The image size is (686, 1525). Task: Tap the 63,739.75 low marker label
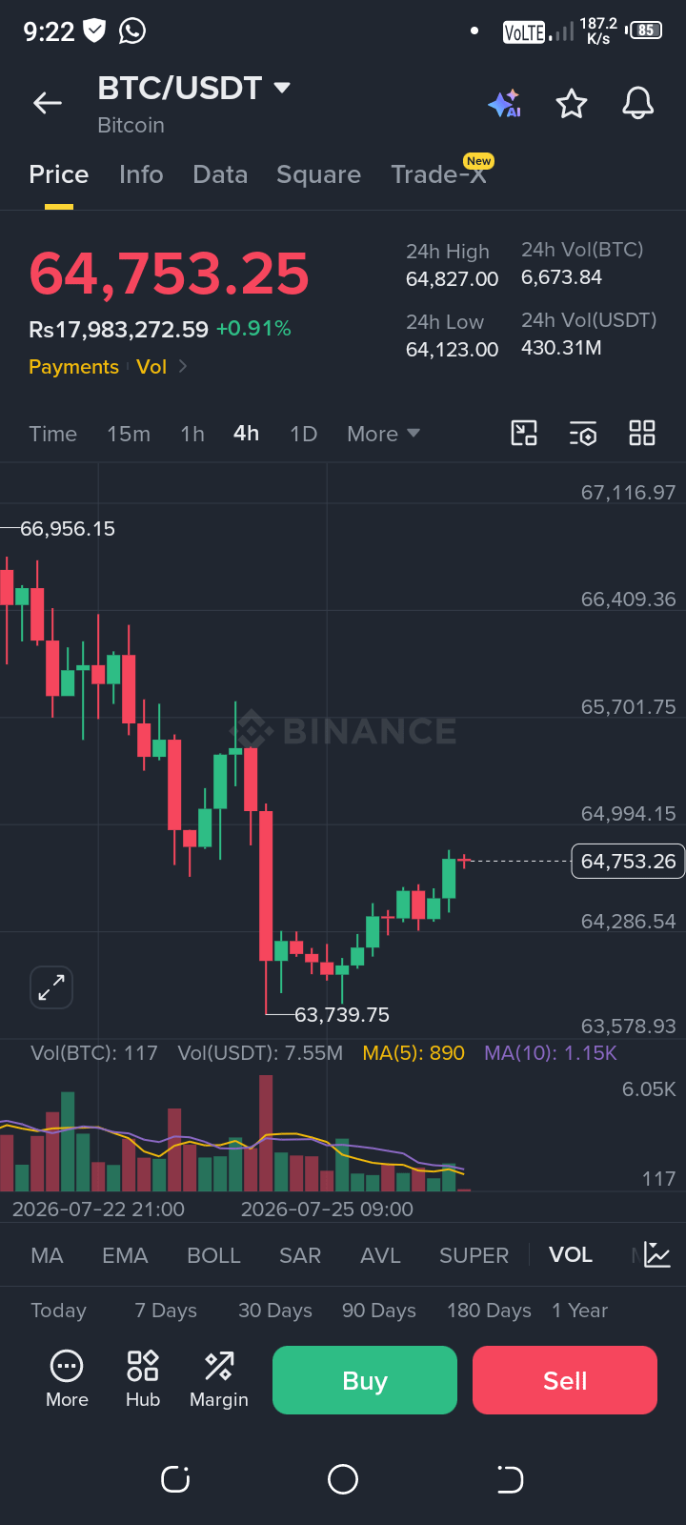tap(342, 1015)
